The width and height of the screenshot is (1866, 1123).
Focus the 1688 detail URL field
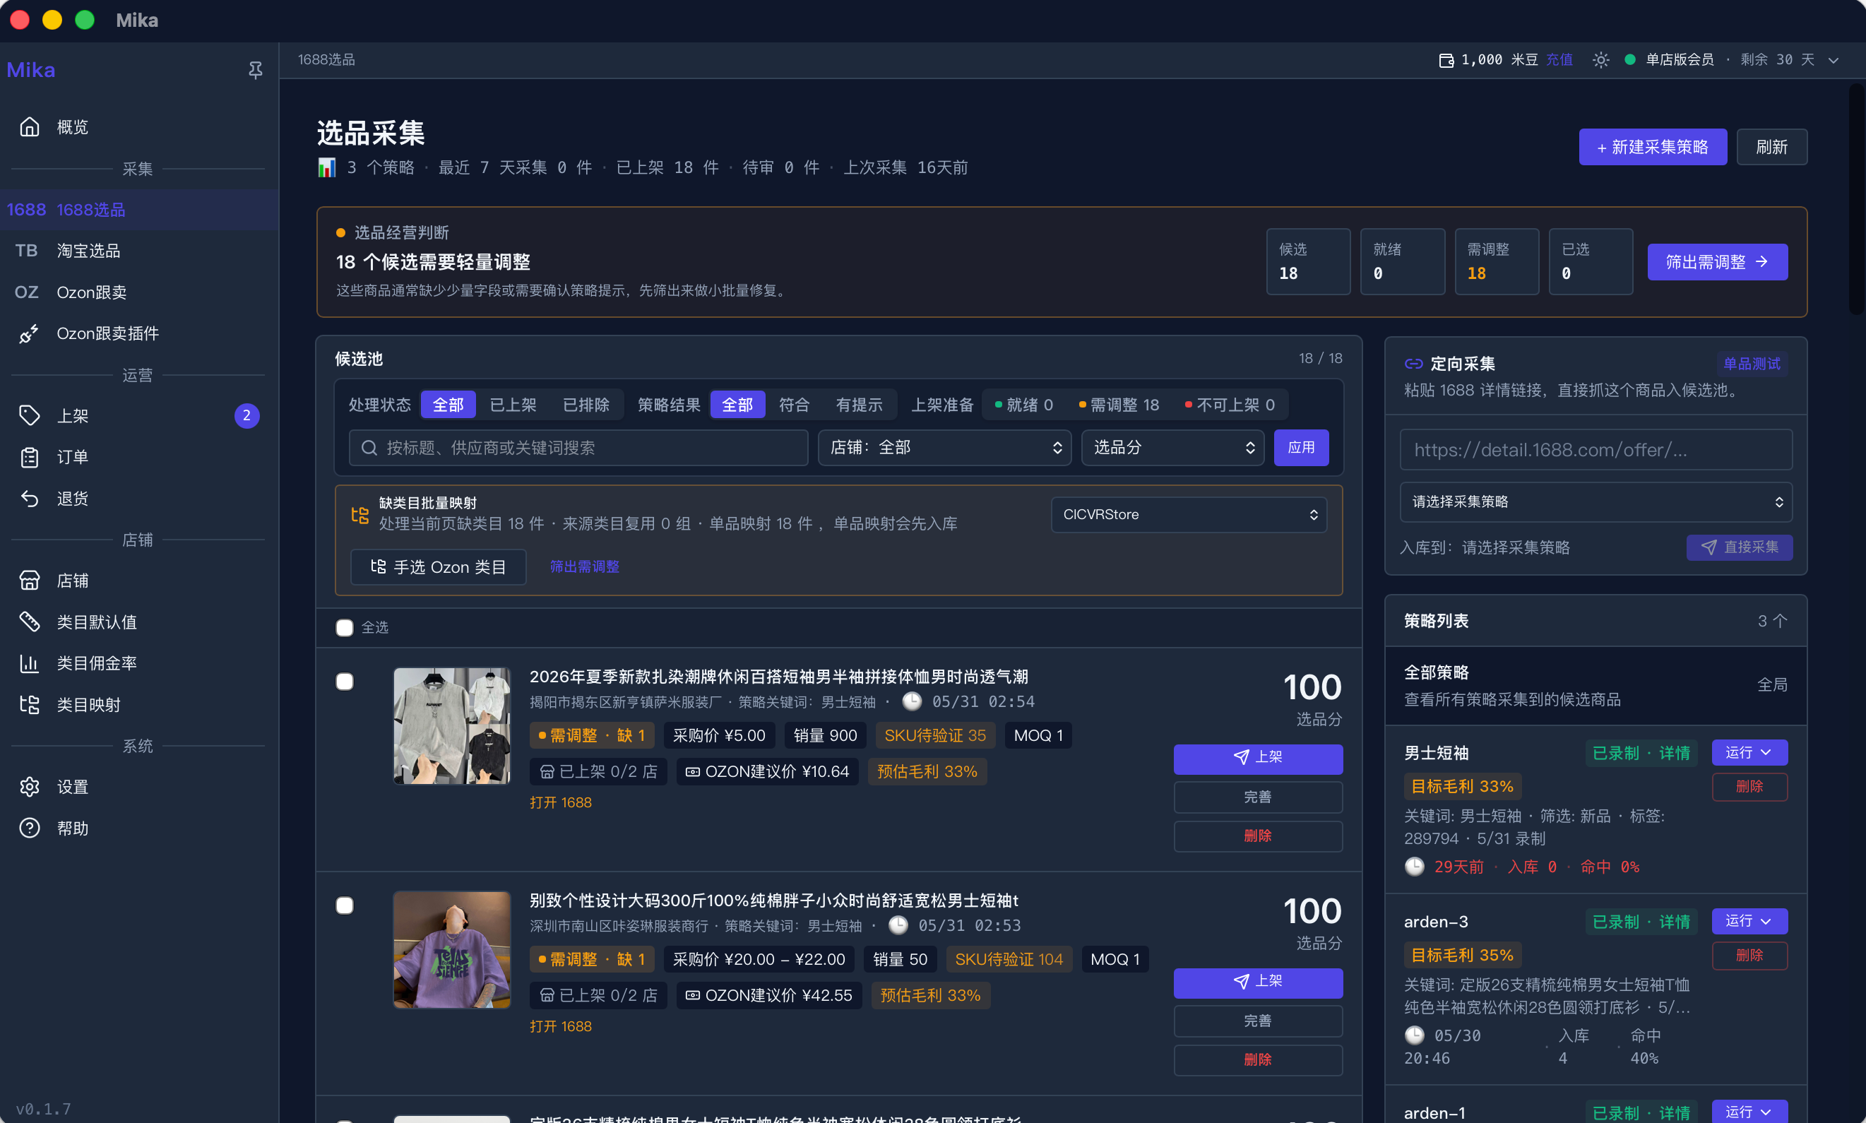(1596, 451)
